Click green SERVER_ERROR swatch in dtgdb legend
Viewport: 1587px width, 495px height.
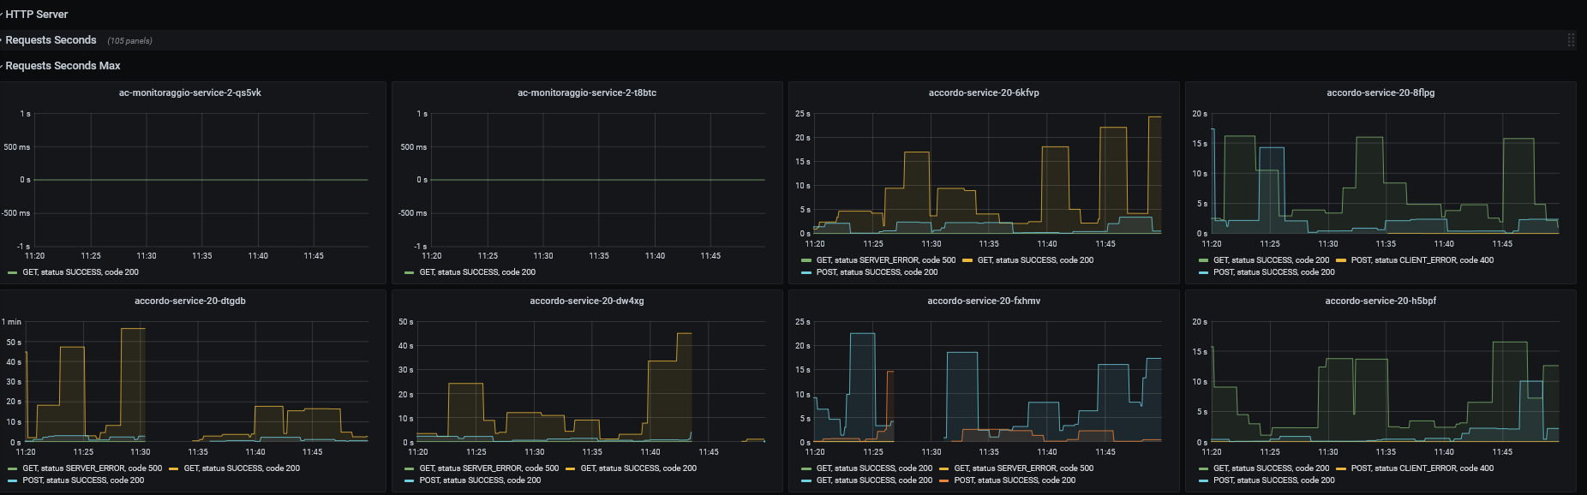click(12, 468)
